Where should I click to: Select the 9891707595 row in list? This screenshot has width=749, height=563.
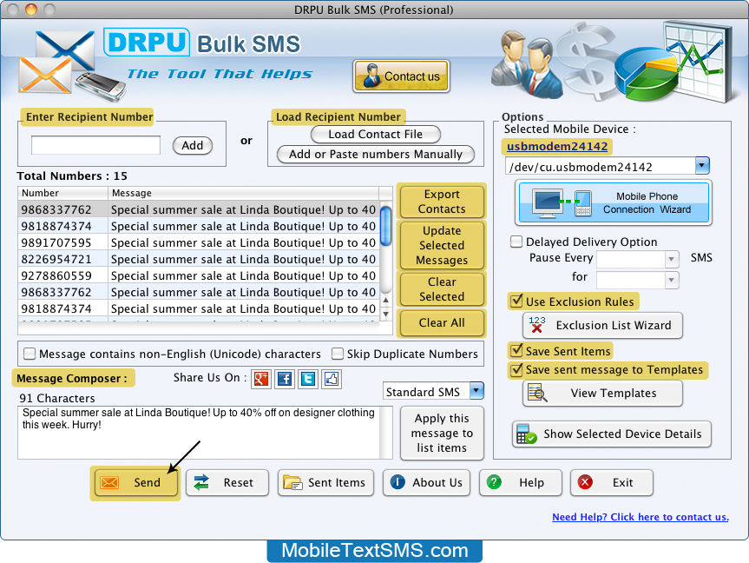pyautogui.click(x=198, y=243)
